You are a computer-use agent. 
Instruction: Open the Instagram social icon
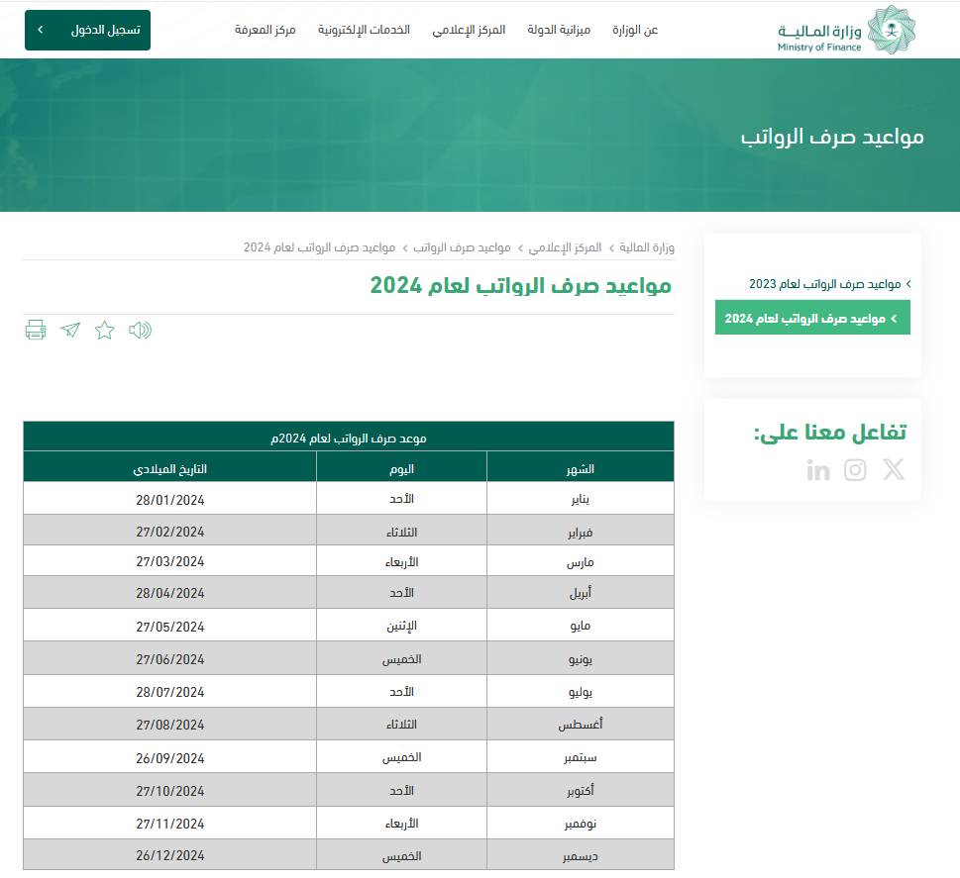tap(855, 470)
